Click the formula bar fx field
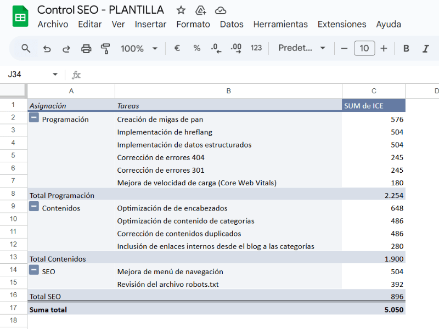Image resolution: width=439 pixels, height=329 pixels. coord(252,75)
